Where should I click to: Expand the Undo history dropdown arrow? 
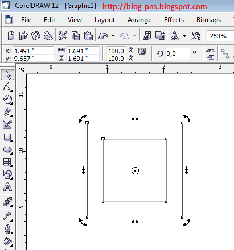pos(113,36)
